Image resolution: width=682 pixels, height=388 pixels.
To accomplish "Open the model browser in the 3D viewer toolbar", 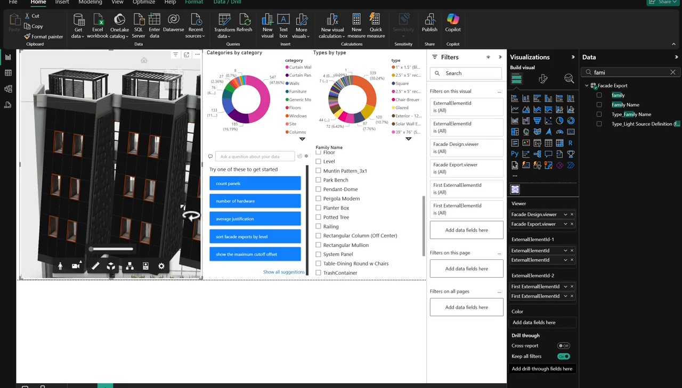I will pos(129,266).
